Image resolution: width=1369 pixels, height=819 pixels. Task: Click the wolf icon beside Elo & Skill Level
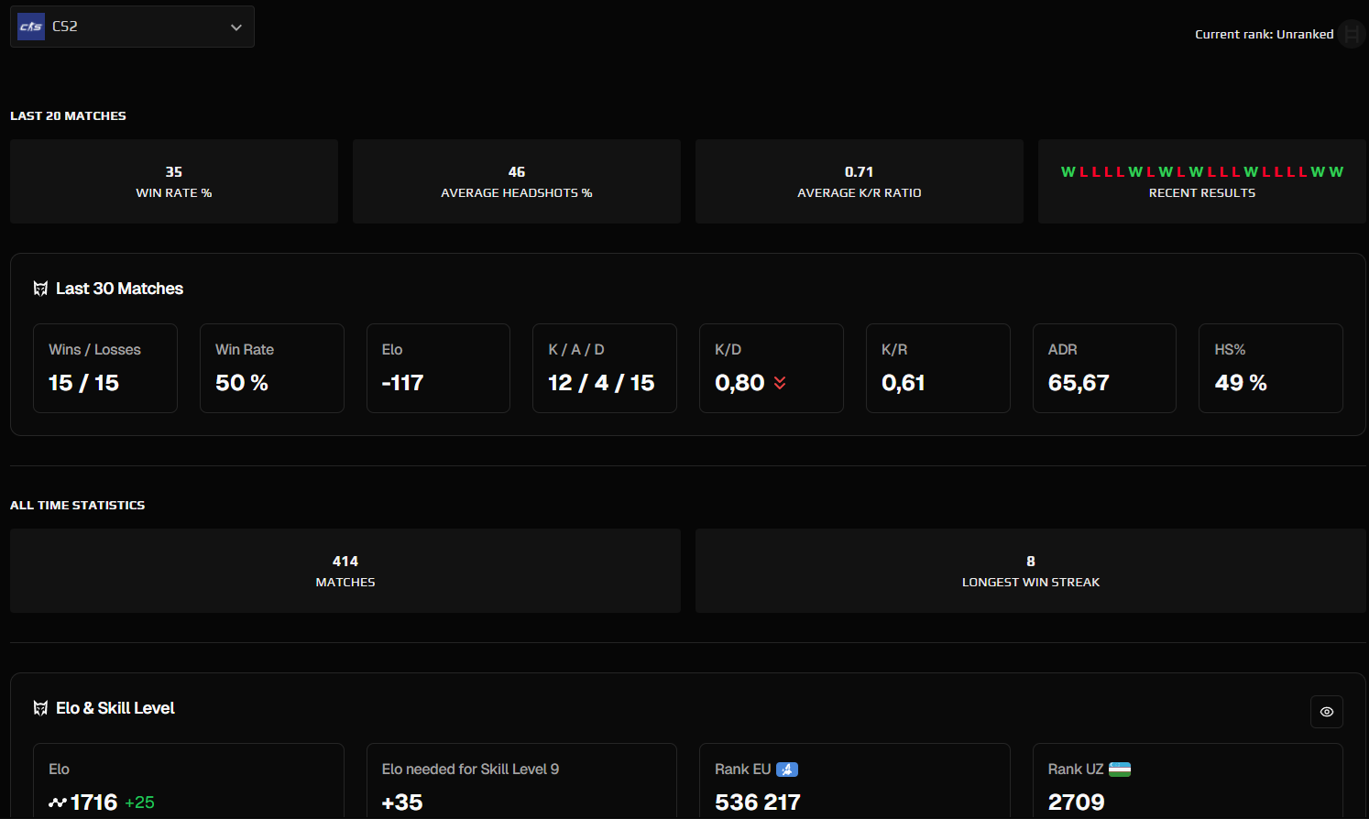click(40, 707)
